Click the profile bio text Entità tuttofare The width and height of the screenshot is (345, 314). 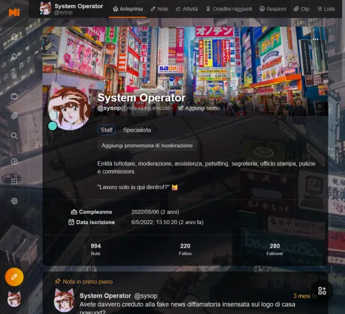(x=206, y=167)
